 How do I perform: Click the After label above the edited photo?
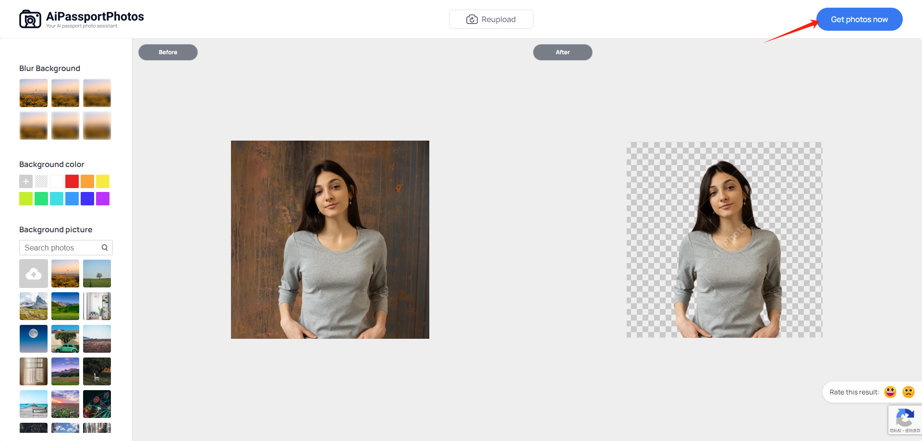click(562, 52)
